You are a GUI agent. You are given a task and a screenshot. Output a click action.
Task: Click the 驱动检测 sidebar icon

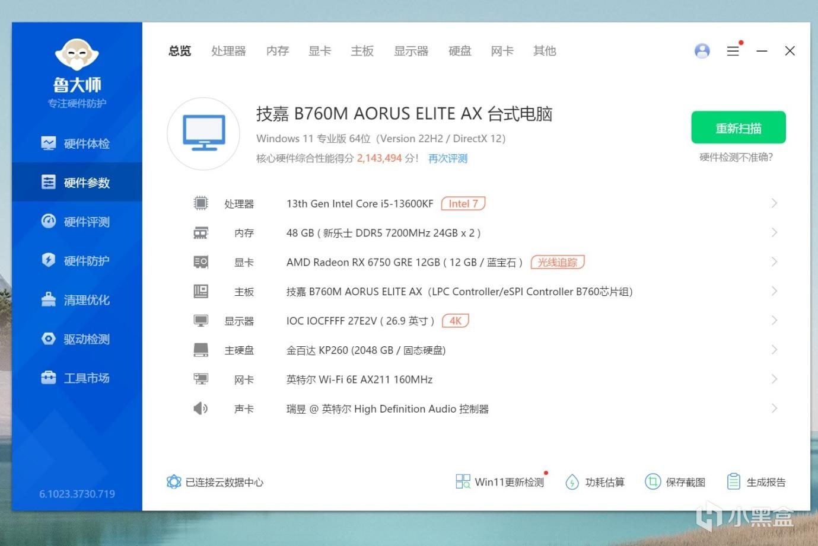(x=48, y=339)
